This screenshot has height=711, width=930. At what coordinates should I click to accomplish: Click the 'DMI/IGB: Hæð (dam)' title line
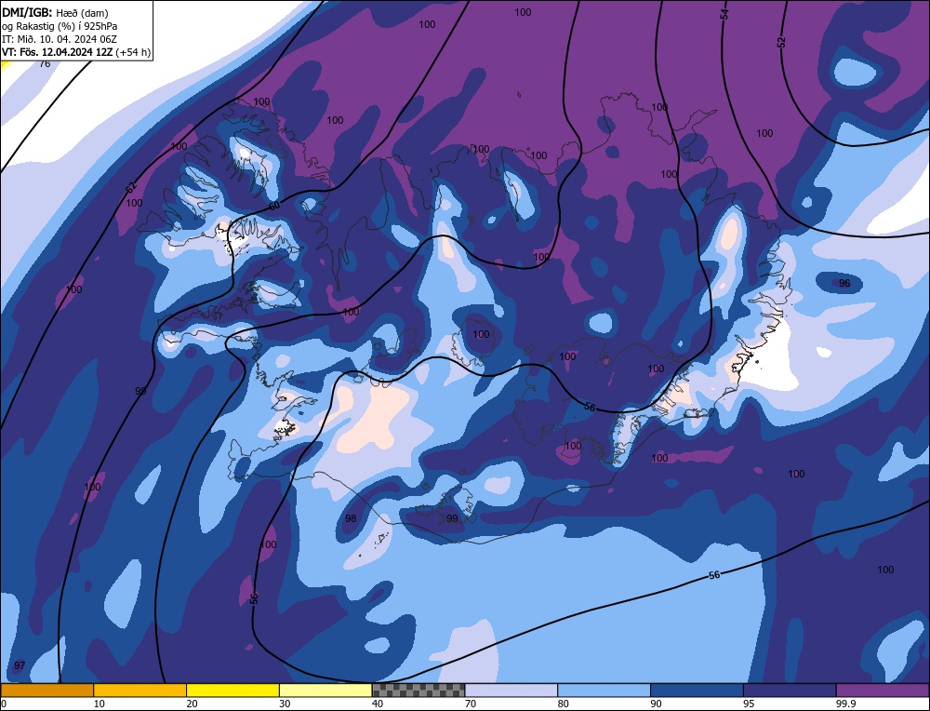click(x=55, y=12)
